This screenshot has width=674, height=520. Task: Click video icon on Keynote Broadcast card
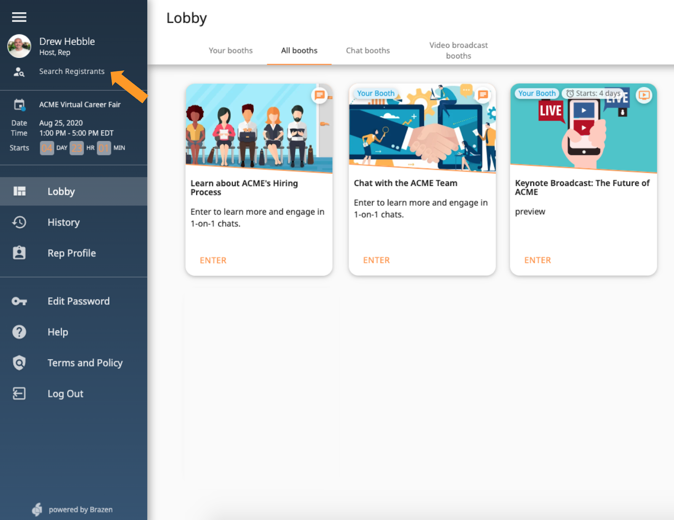pyautogui.click(x=644, y=95)
